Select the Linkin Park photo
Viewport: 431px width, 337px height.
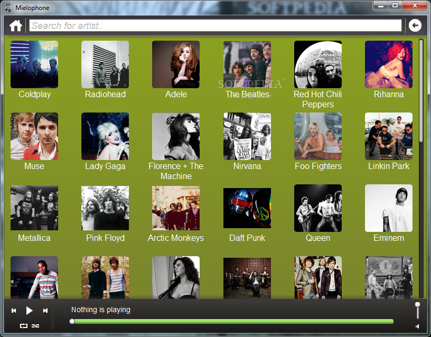point(389,136)
